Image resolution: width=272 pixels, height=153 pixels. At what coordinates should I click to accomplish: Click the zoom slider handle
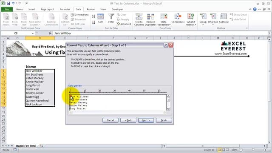pos(253,150)
